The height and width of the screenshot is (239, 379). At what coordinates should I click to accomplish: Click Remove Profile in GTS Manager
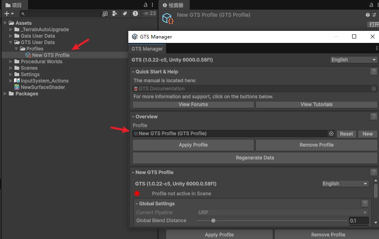point(316,145)
